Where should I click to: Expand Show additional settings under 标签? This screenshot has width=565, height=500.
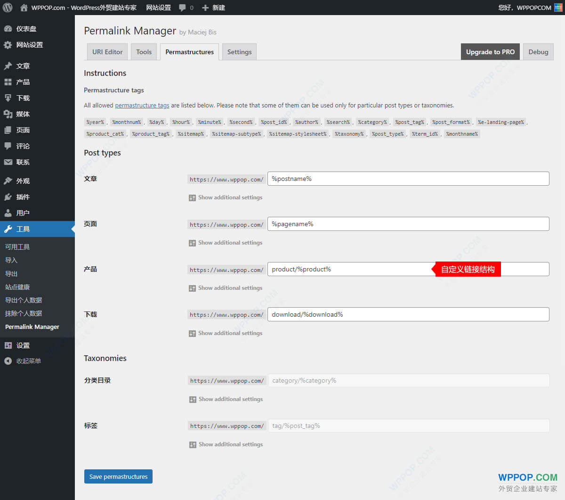[x=226, y=444]
